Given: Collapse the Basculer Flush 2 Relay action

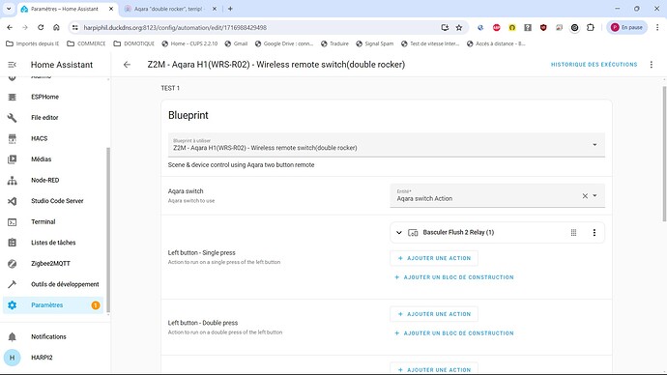Looking at the screenshot, I should click(399, 233).
